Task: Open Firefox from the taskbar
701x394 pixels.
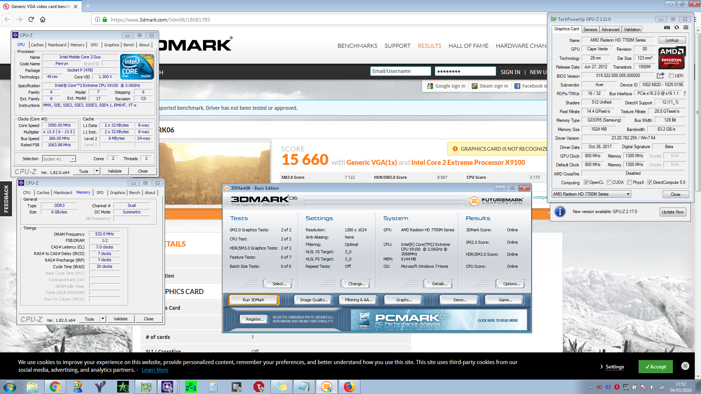Action: [349, 387]
